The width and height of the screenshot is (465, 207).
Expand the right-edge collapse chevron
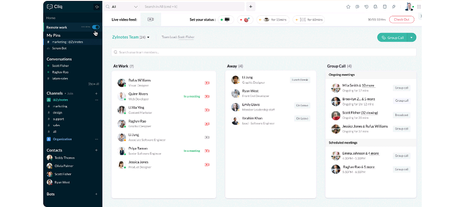(x=421, y=16)
